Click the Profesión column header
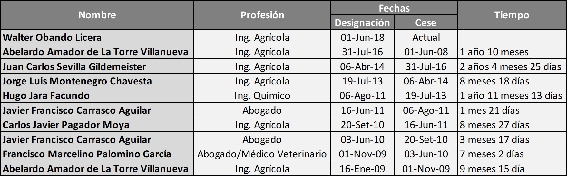The width and height of the screenshot is (567, 176). pos(262,15)
